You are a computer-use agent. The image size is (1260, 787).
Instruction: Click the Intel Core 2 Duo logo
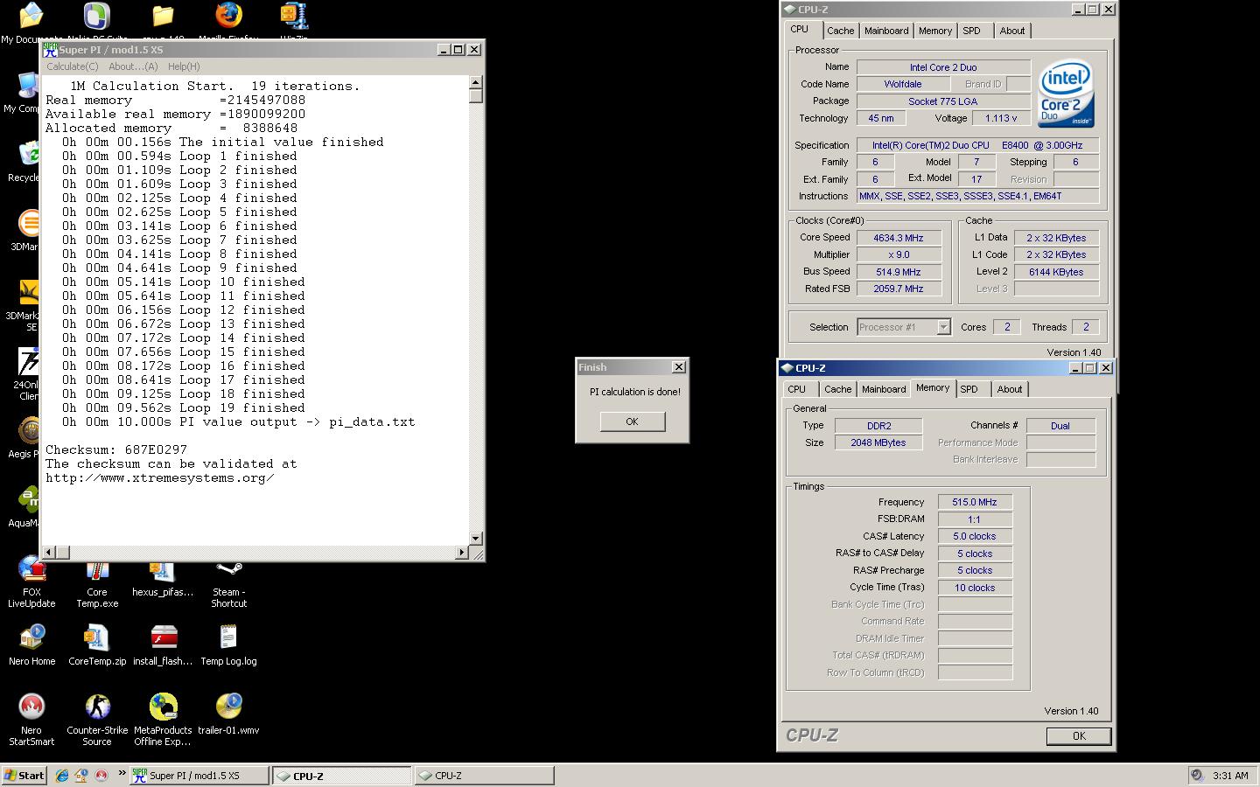pyautogui.click(x=1066, y=94)
